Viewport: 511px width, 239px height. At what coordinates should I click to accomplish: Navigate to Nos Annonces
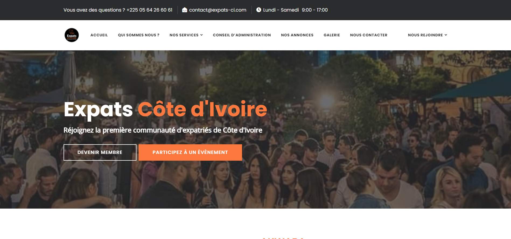point(297,35)
